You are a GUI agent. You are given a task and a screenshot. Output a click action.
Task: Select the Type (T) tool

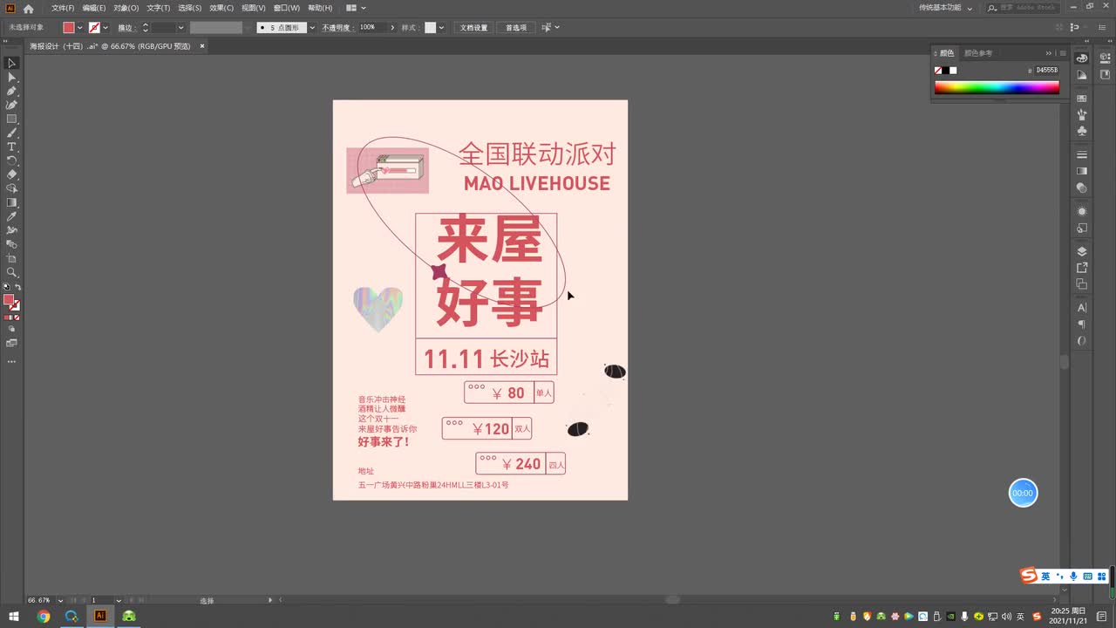click(x=11, y=147)
